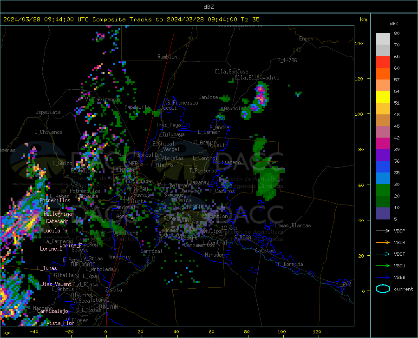Click the Diaz_Valent label

point(56,284)
